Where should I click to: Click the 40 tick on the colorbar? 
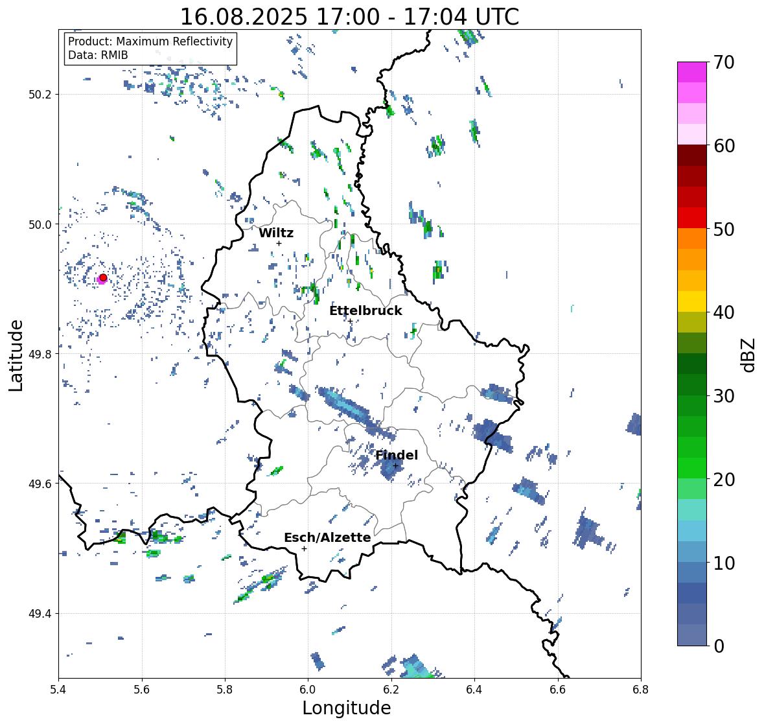pos(723,312)
